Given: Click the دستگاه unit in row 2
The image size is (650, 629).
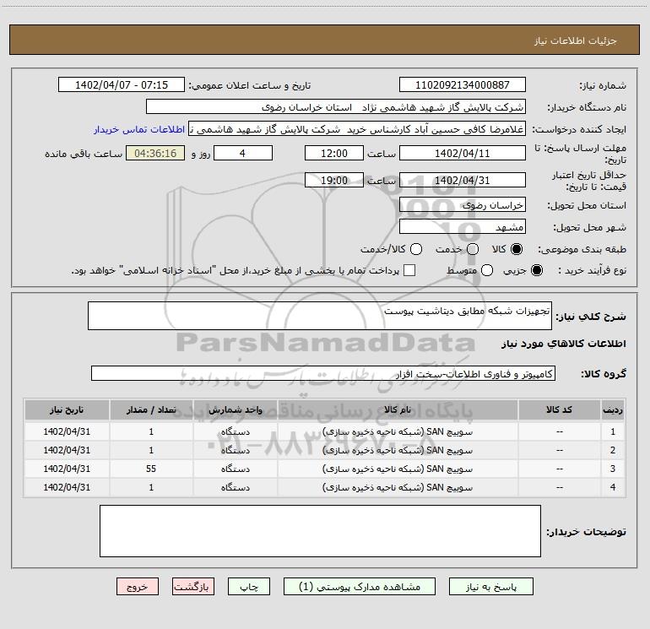Looking at the screenshot, I should (235, 450).
